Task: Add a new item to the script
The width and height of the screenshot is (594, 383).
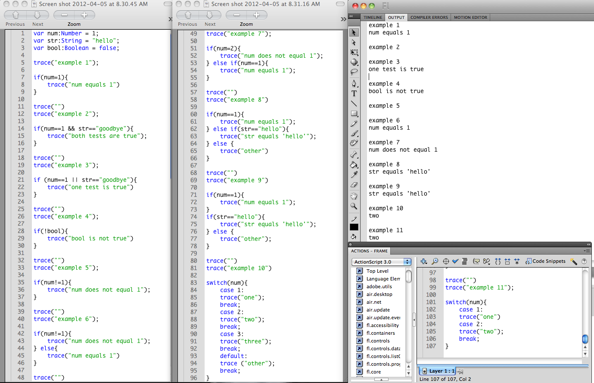Action: click(x=424, y=261)
